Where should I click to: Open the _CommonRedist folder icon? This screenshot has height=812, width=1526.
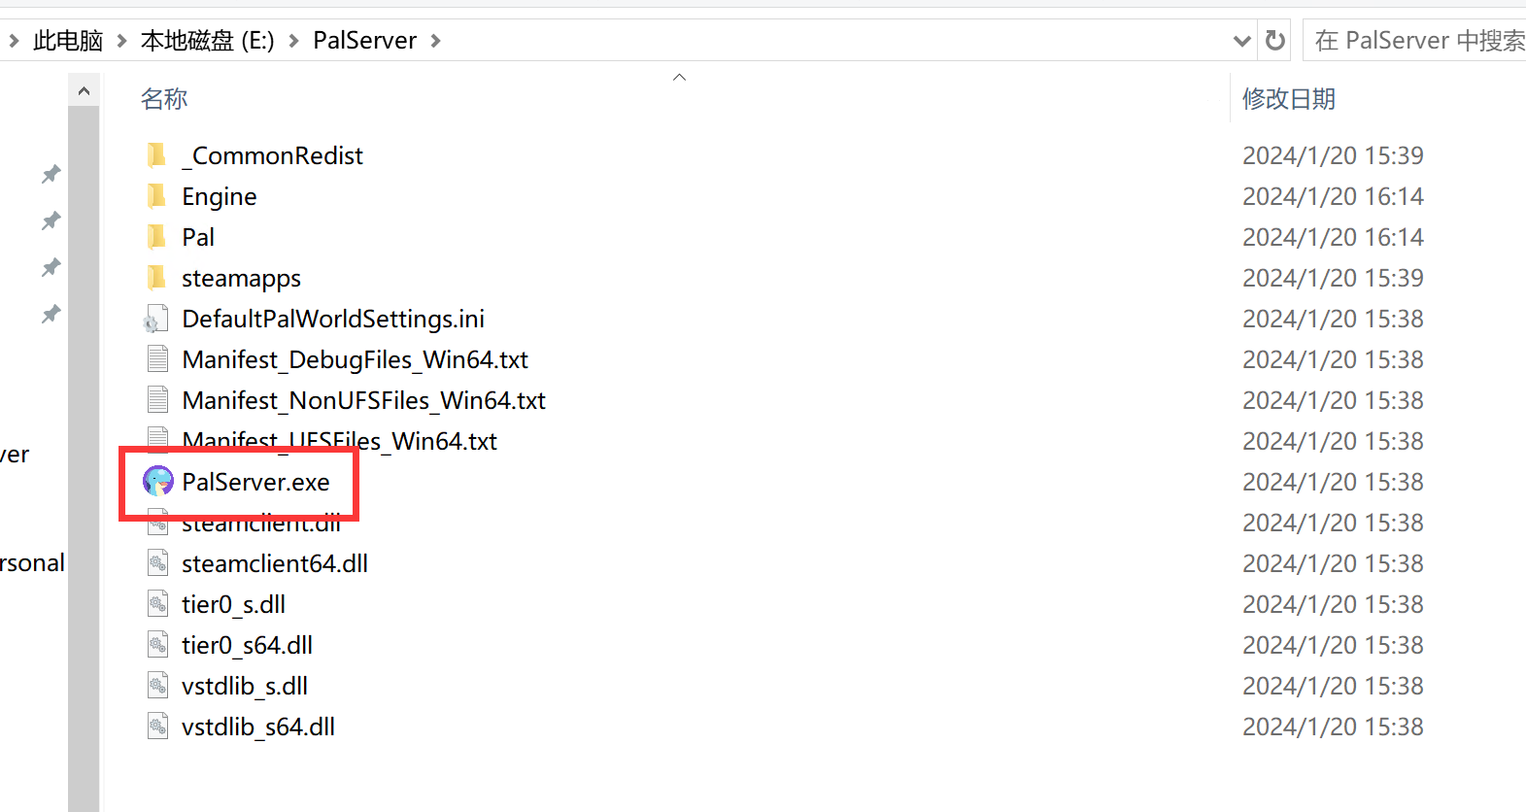[x=156, y=155]
